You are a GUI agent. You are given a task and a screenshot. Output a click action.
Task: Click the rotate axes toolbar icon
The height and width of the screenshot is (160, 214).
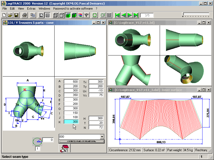pos(86,15)
